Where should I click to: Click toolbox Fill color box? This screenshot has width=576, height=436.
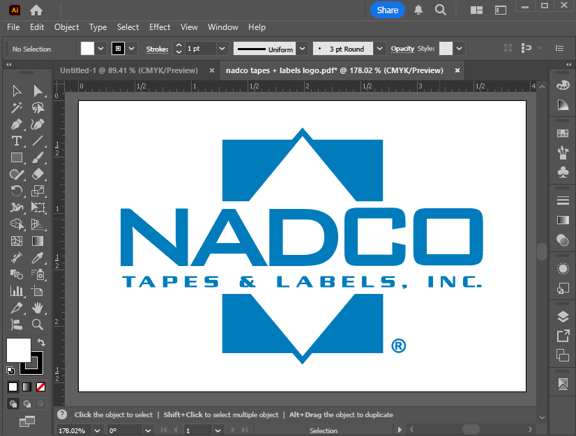pyautogui.click(x=18, y=350)
